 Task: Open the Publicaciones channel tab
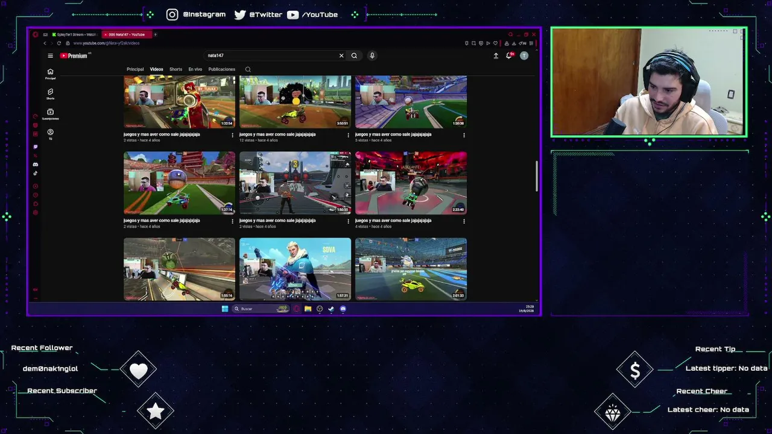222,69
